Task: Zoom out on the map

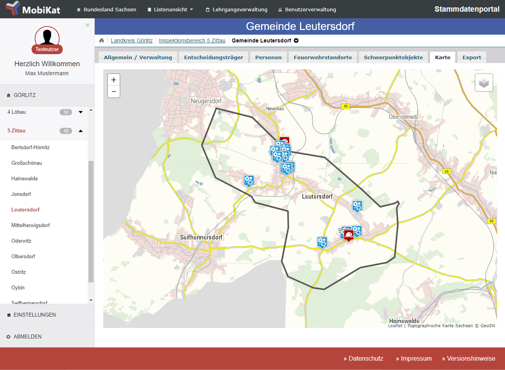Action: pos(113,92)
